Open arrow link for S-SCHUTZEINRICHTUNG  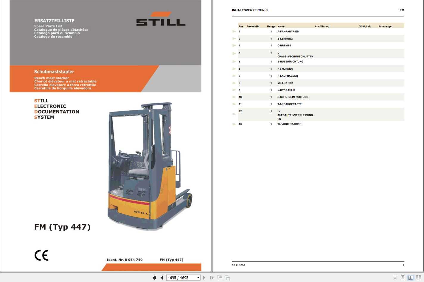click(x=234, y=97)
